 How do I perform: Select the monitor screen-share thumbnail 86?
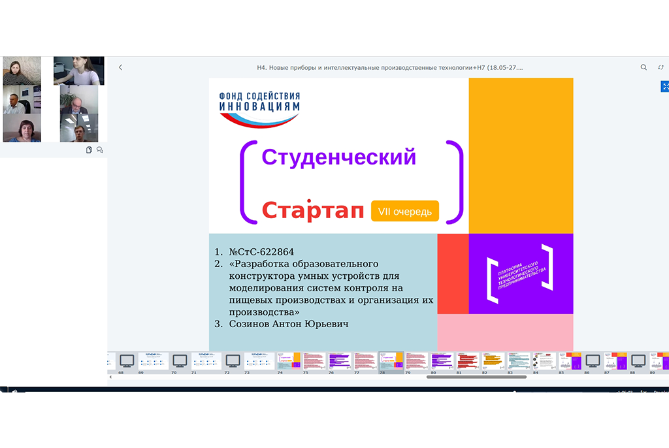coord(593,361)
